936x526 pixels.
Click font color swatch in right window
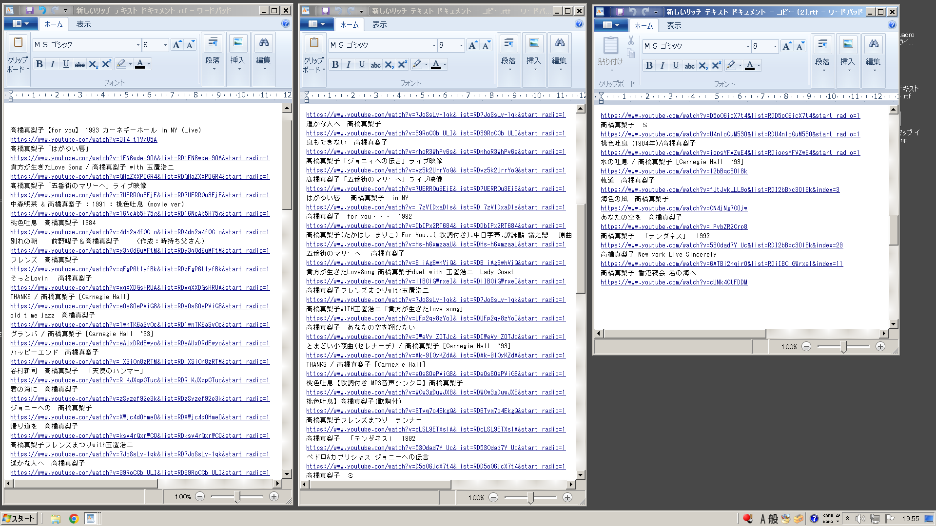[750, 65]
